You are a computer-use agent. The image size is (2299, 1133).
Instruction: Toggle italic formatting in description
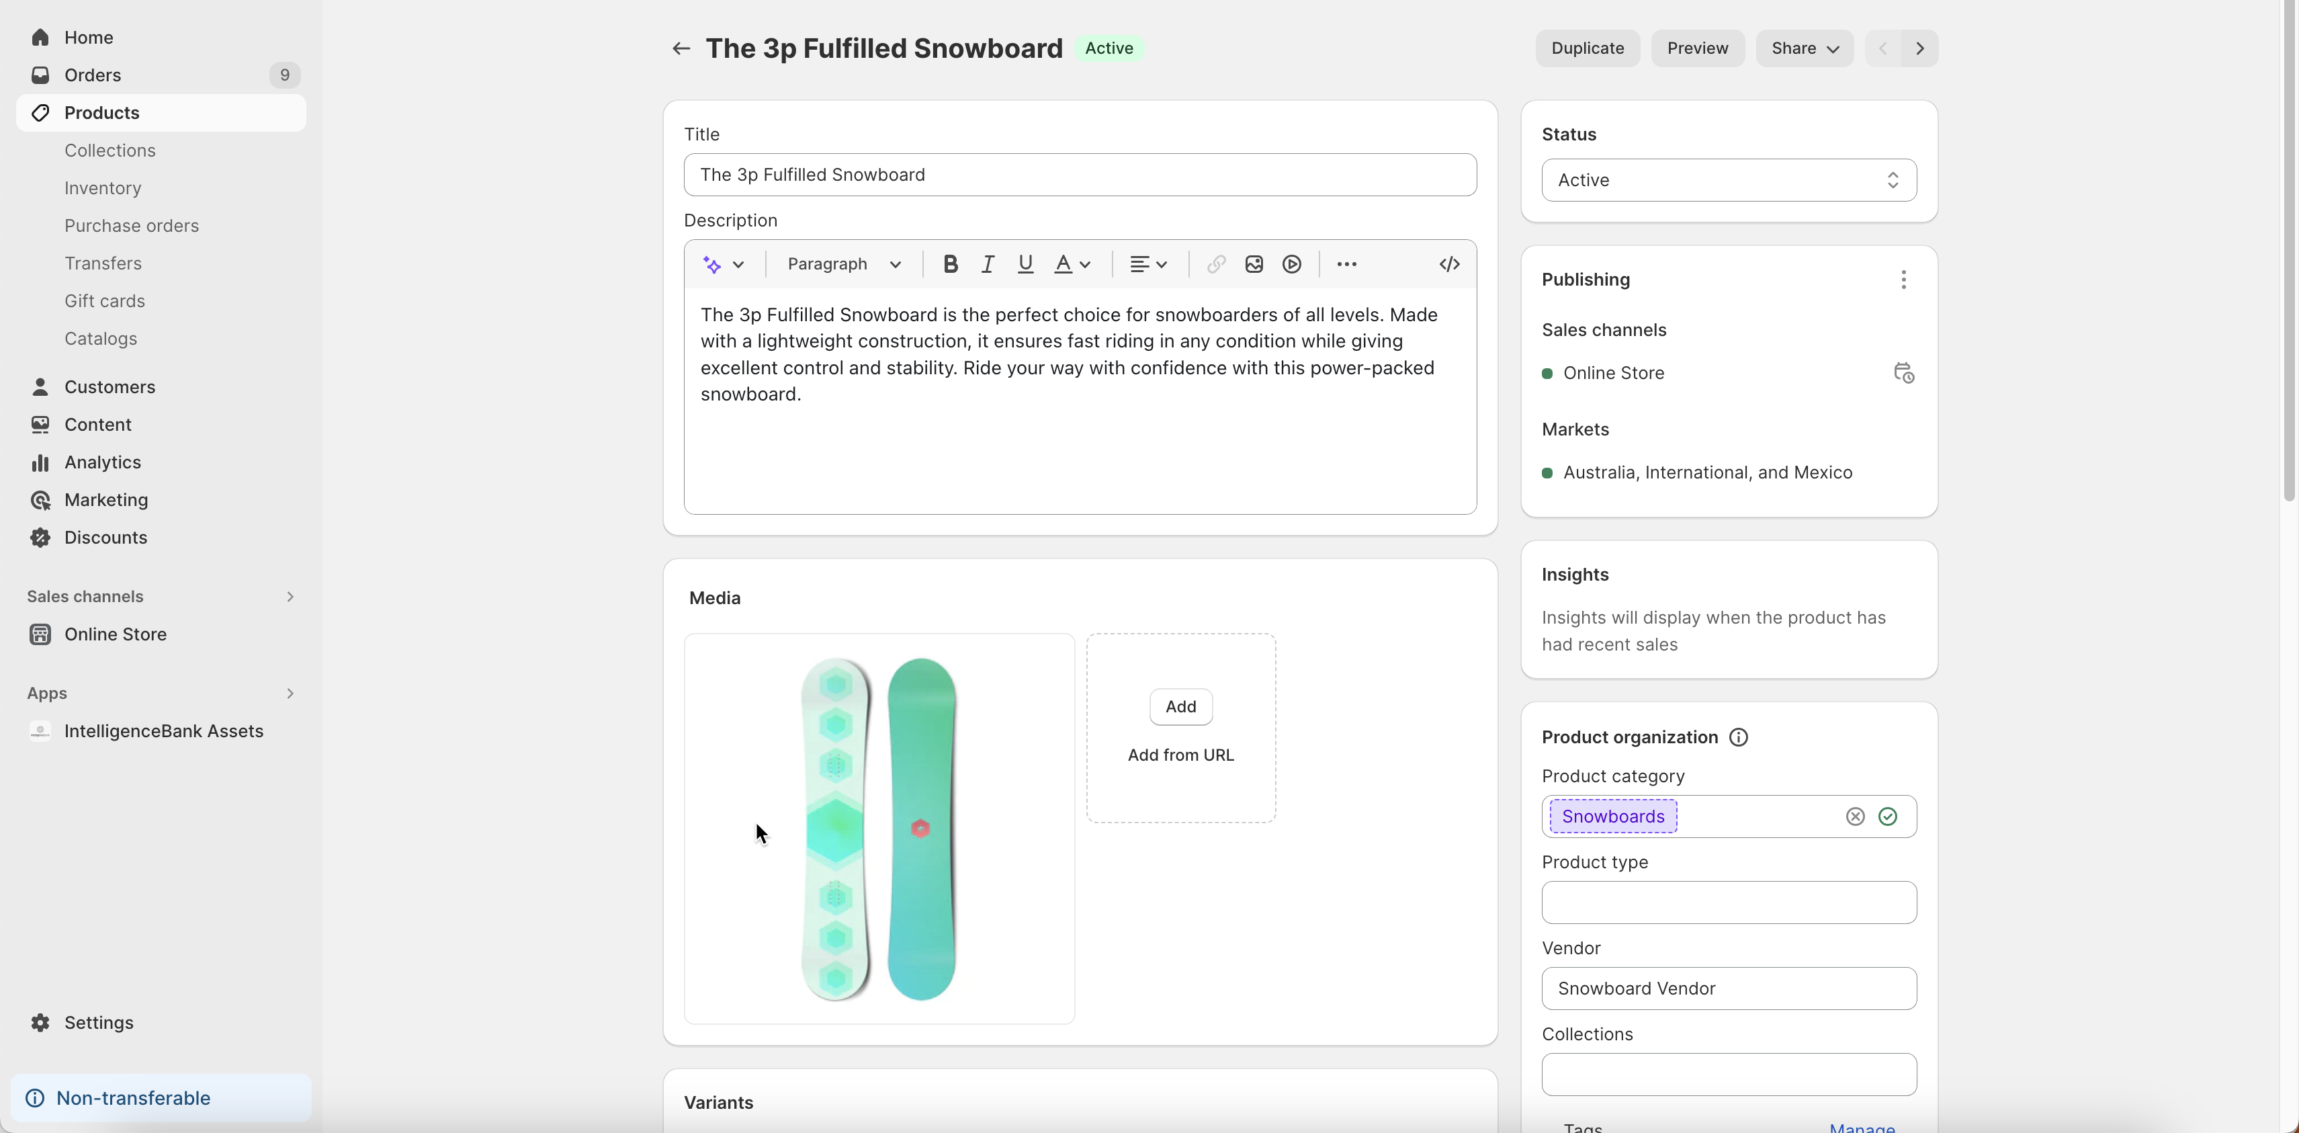click(988, 264)
